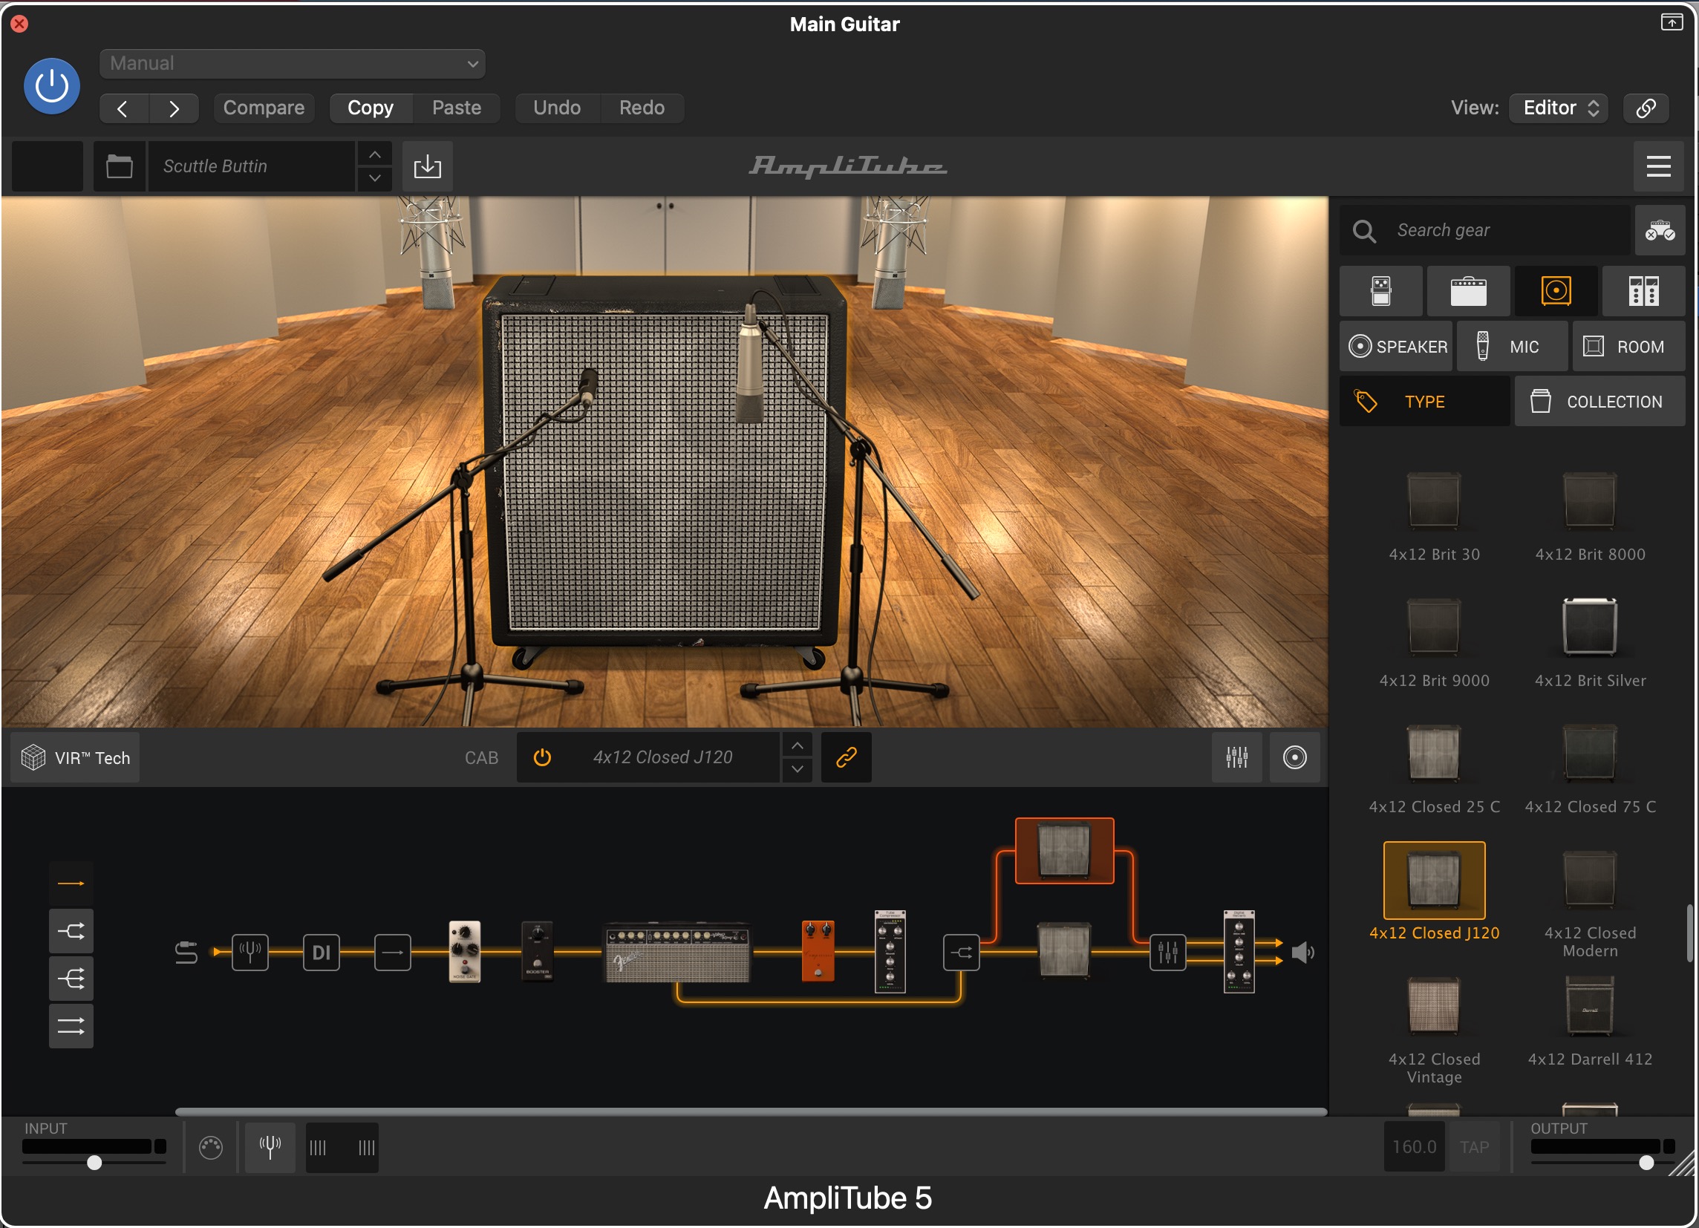Viewport: 1699px width, 1228px height.
Task: Choose the 4x12 Brit 8000 cabinet
Action: click(x=1591, y=517)
